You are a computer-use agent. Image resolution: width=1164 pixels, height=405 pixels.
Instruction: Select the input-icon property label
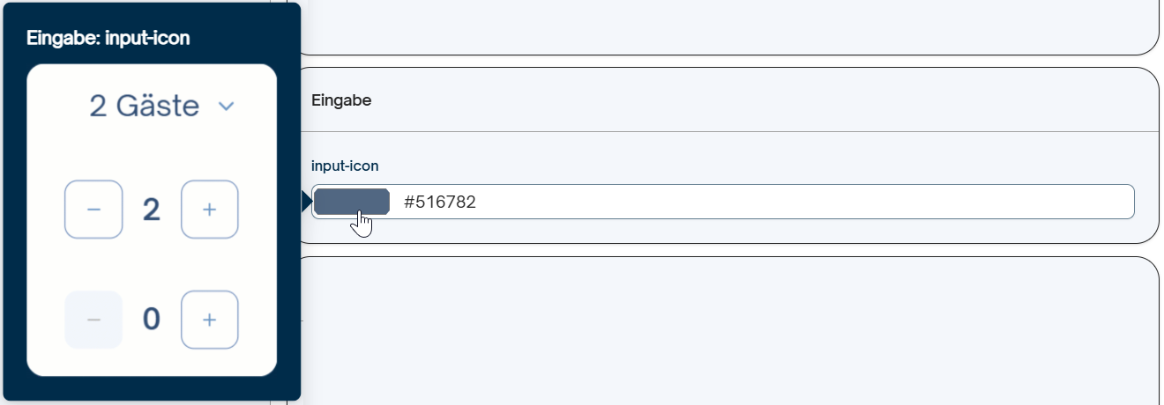coord(345,166)
